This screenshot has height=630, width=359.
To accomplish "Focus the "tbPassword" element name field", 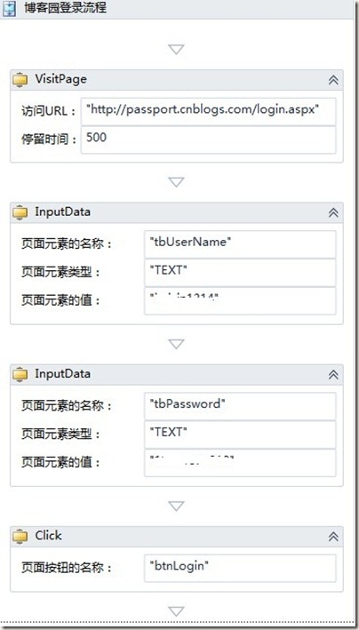I will point(240,406).
